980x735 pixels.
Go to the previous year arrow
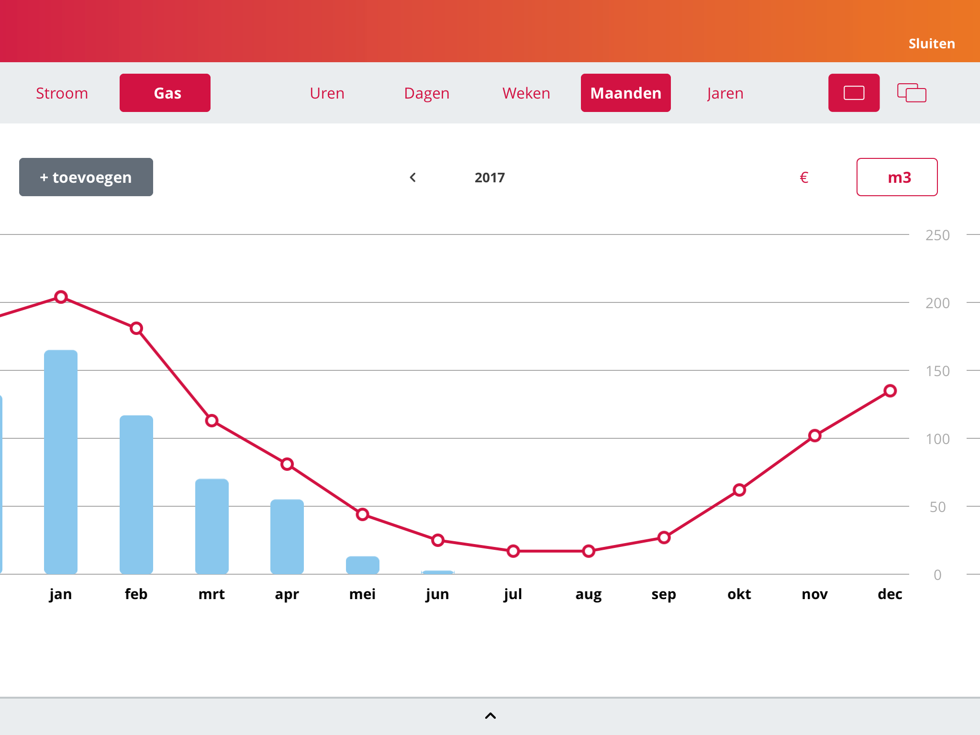click(x=413, y=178)
